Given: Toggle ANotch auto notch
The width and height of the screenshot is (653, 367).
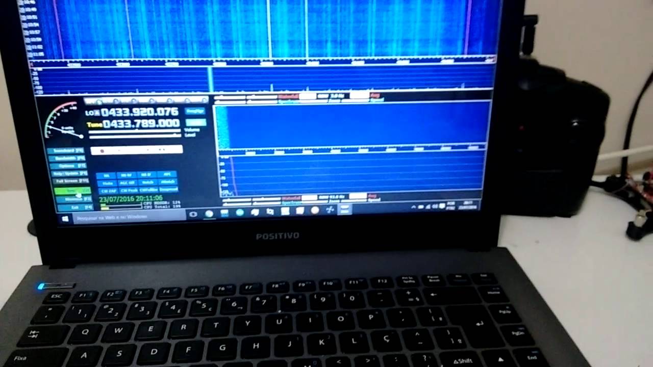Looking at the screenshot, I should pyautogui.click(x=168, y=181).
